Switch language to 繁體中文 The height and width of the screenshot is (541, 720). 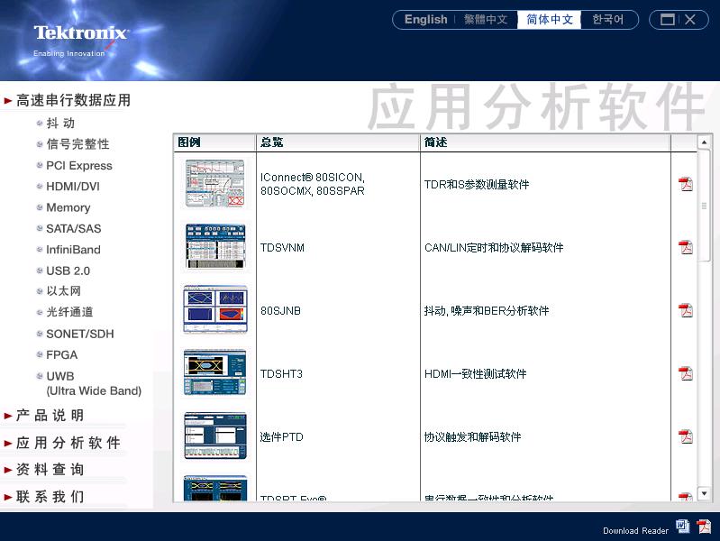(486, 19)
